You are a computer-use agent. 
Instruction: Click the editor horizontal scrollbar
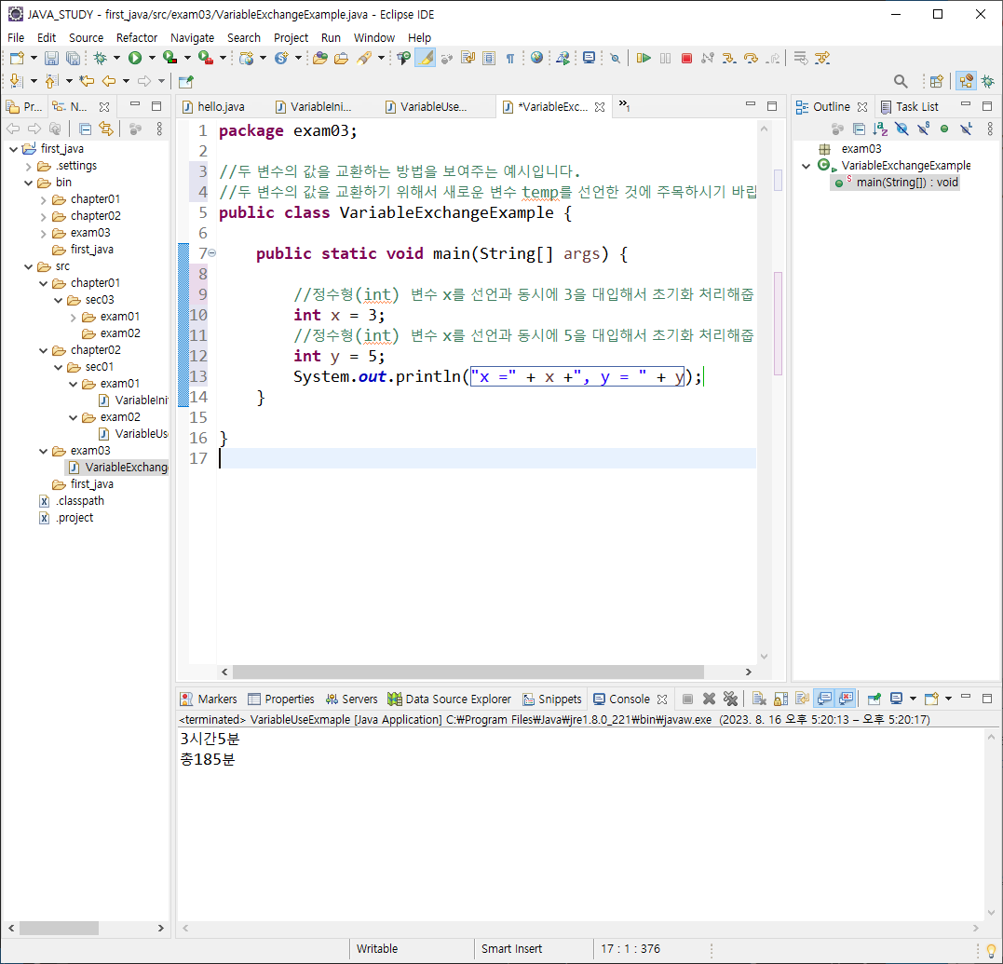click(x=468, y=672)
